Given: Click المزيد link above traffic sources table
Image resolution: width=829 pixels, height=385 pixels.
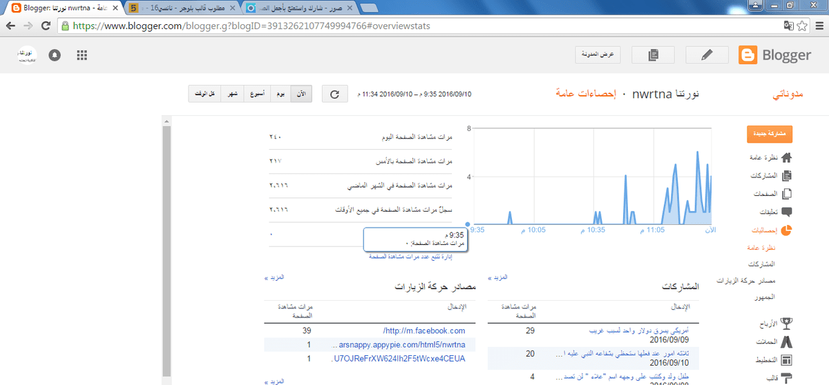Looking at the screenshot, I should tap(274, 277).
